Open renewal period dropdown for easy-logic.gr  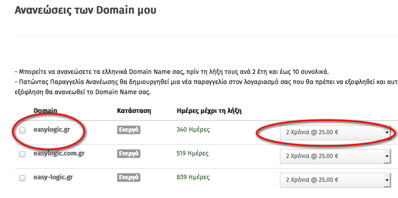click(x=335, y=180)
